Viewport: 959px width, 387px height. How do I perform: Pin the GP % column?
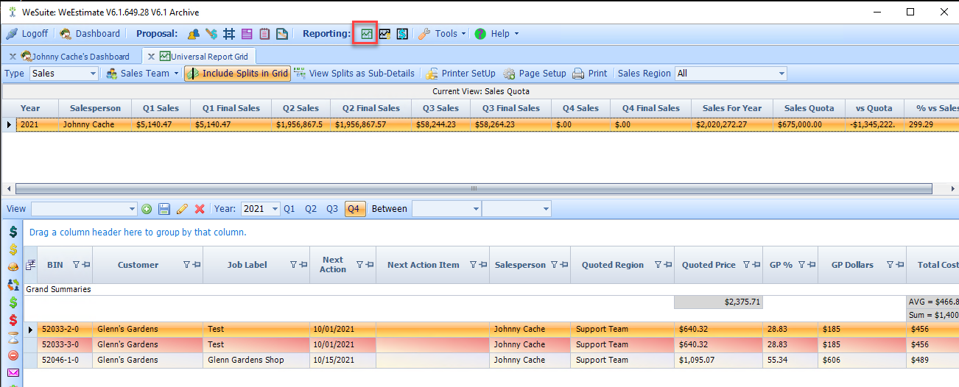pyautogui.click(x=812, y=265)
